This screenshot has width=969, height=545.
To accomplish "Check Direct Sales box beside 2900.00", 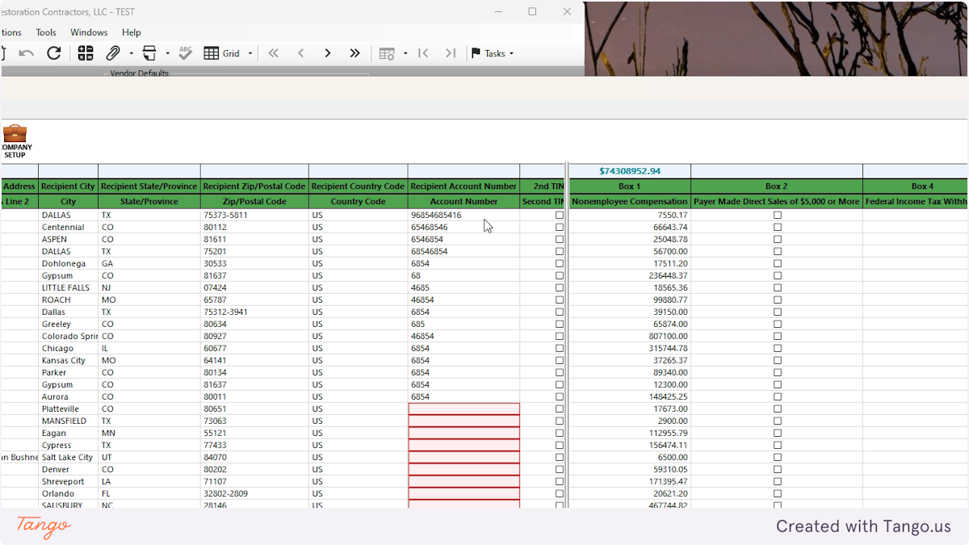I will (x=778, y=421).
